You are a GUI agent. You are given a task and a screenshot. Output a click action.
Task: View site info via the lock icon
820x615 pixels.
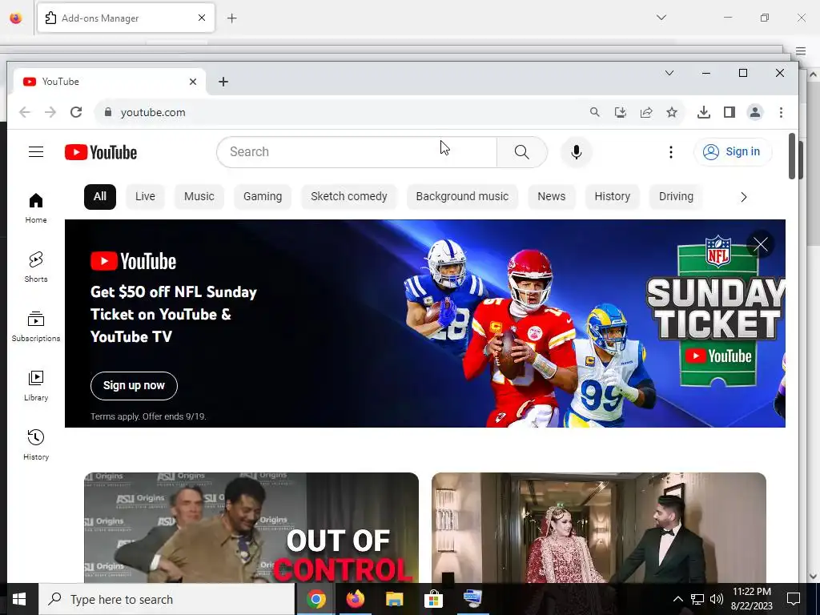click(x=108, y=112)
